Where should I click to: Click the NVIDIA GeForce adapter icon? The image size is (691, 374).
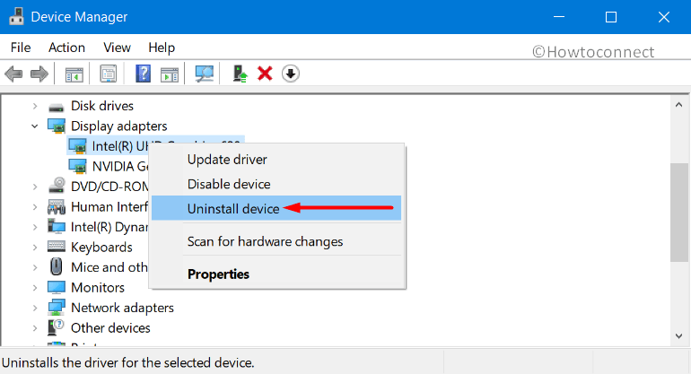[77, 166]
